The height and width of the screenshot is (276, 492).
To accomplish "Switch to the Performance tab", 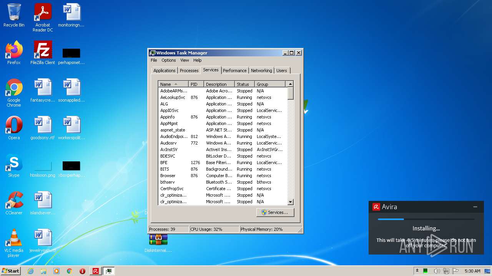I will [234, 71].
